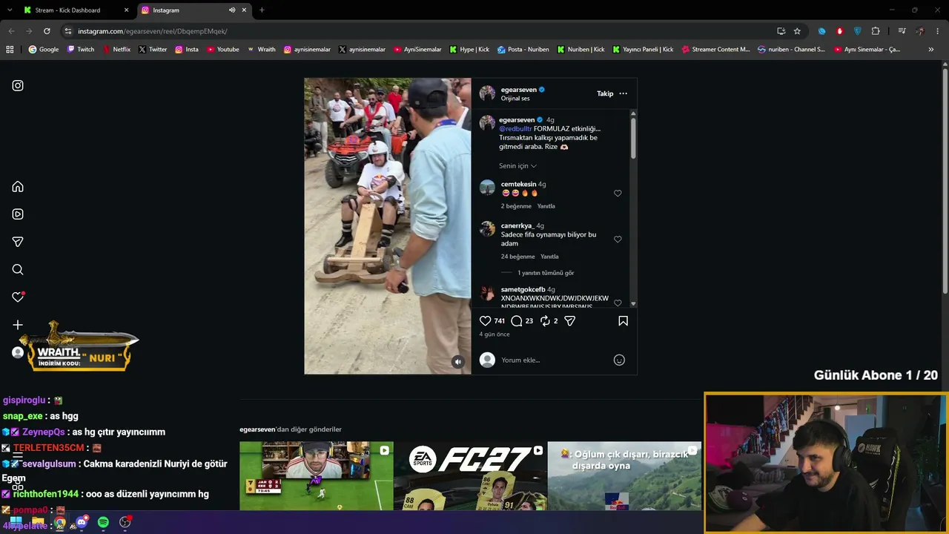Screen dimensions: 949x534
Task: Switch to the Stream - Kick Dashboard tab
Action: (76, 10)
